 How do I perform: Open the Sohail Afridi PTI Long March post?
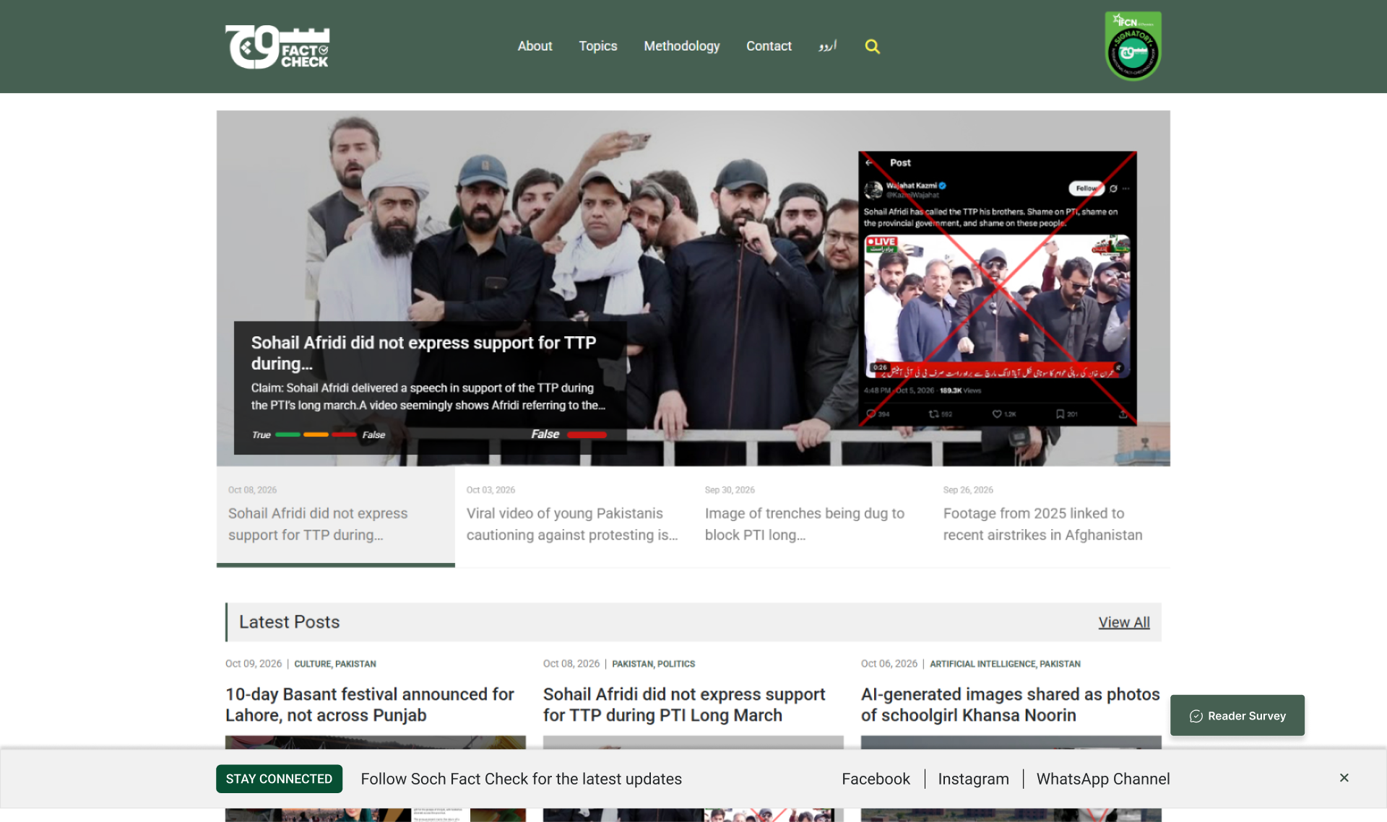[x=684, y=704]
